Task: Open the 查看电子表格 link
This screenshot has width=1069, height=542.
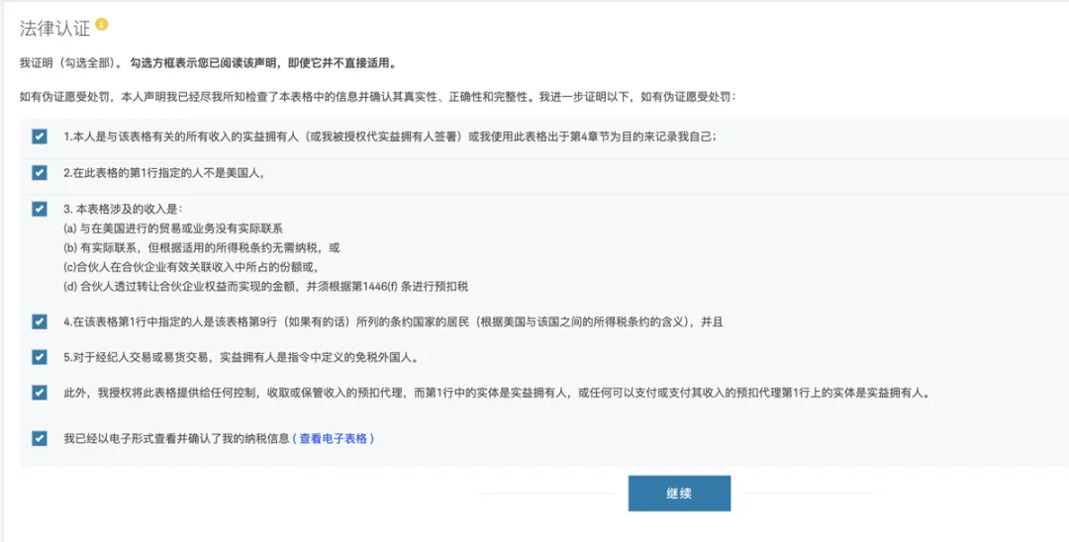Action: (x=334, y=439)
